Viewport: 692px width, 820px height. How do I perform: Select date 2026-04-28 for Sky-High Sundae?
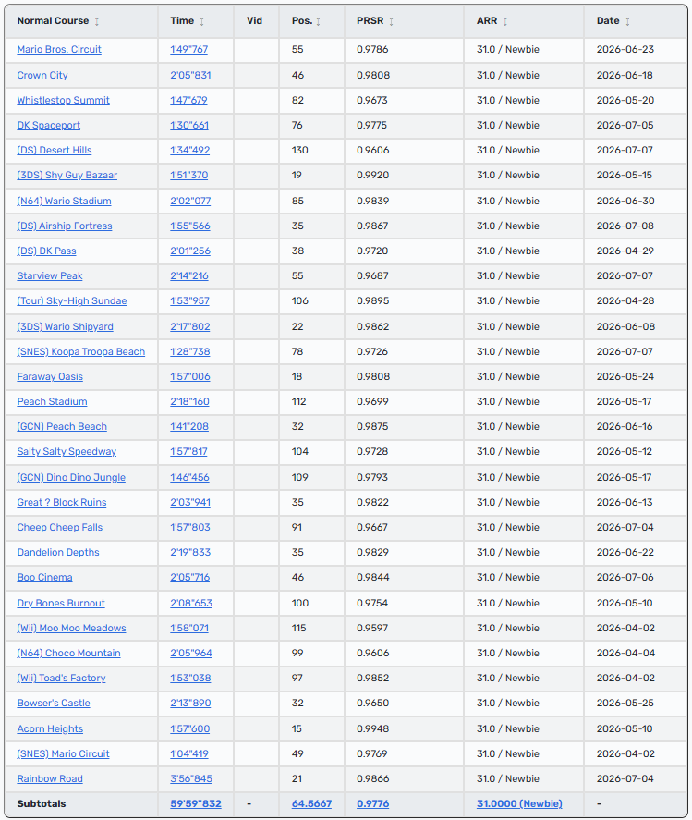click(625, 301)
